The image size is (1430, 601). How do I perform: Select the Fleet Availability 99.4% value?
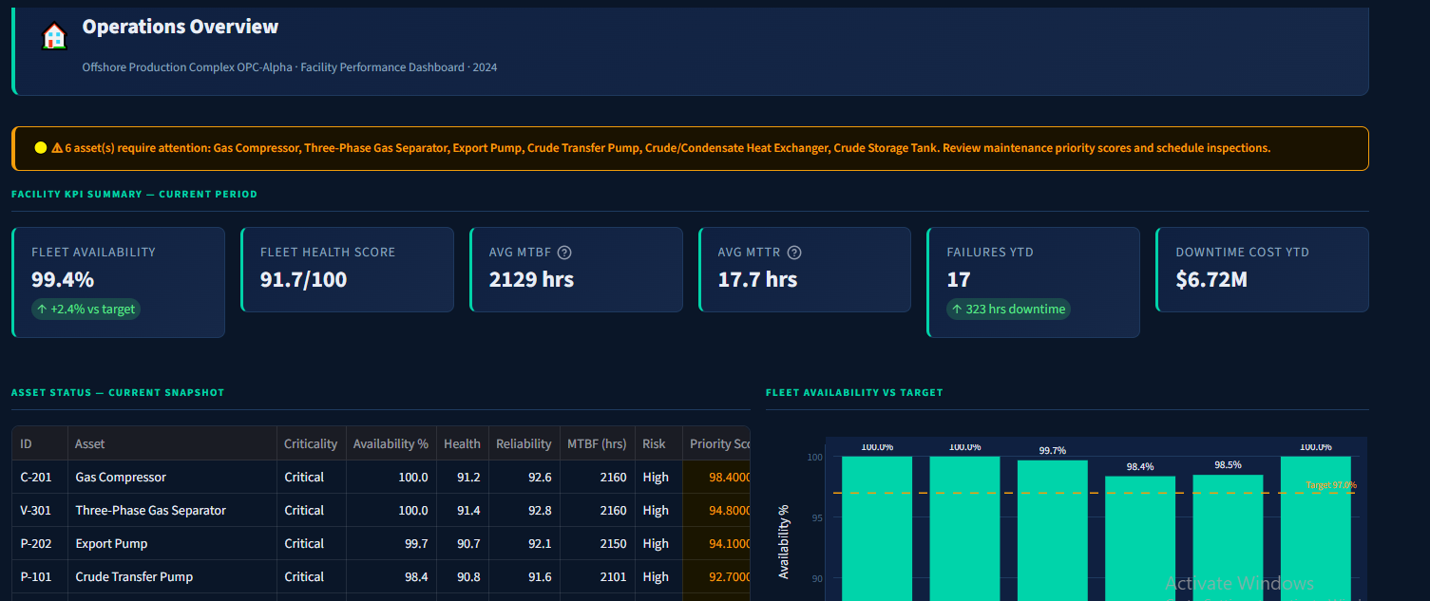(63, 280)
